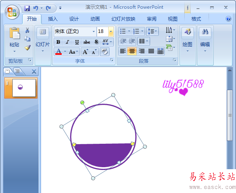The image size is (236, 193).
Task: Insert a new slide via slide icon
Action: 43,32
